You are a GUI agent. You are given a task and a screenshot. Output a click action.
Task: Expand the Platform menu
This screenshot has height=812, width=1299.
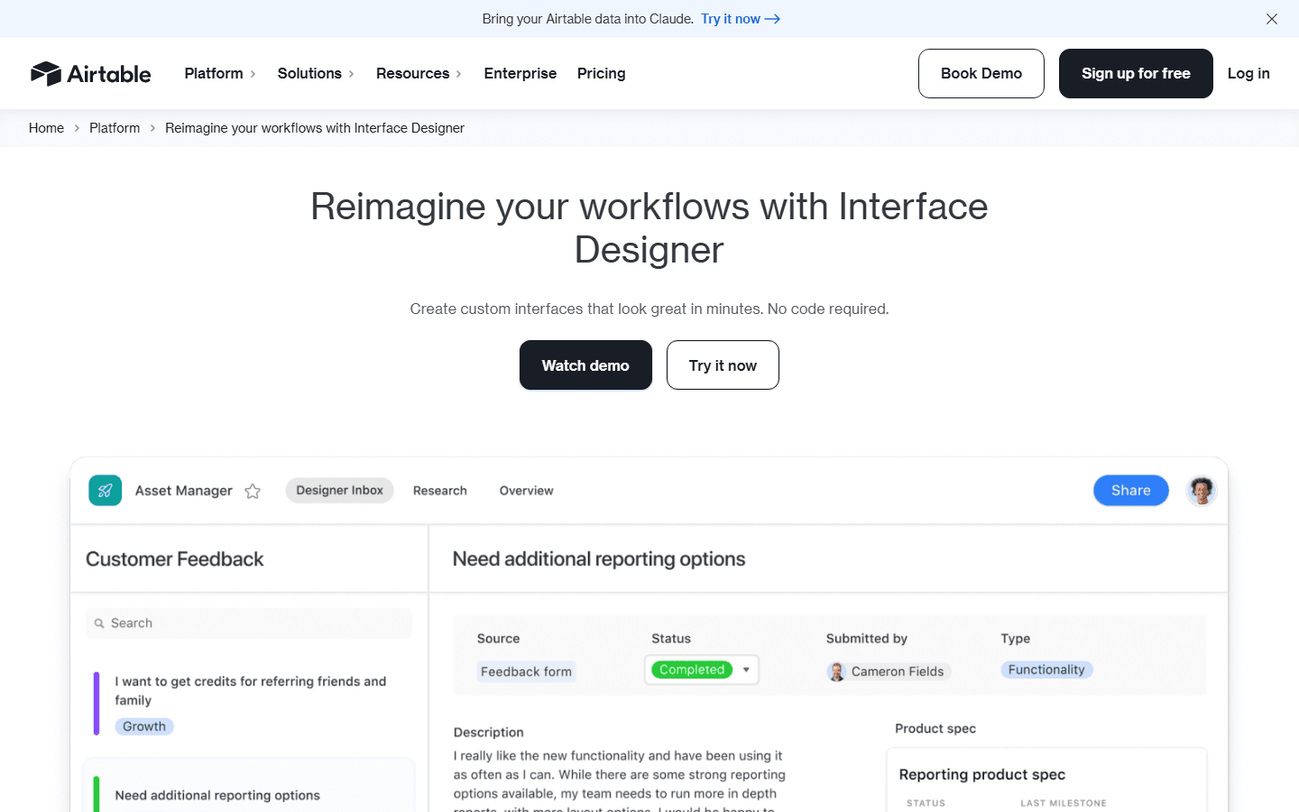(x=220, y=73)
